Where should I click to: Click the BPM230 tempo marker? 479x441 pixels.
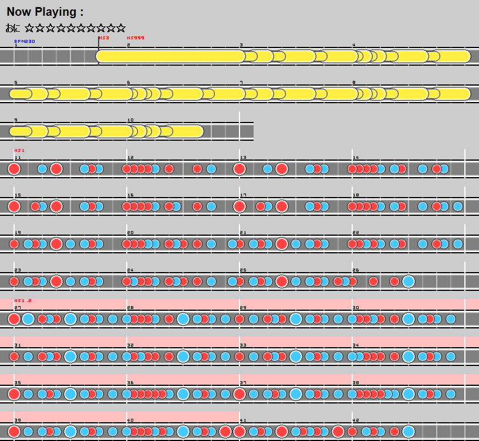tap(25, 41)
